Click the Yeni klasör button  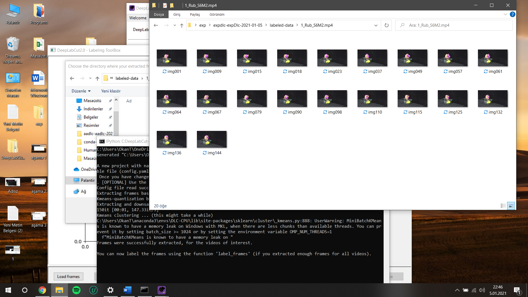click(x=111, y=91)
